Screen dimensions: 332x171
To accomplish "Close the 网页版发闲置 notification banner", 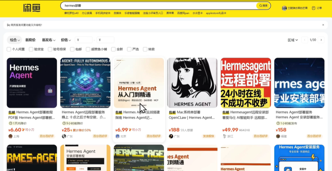I will click(323, 25).
